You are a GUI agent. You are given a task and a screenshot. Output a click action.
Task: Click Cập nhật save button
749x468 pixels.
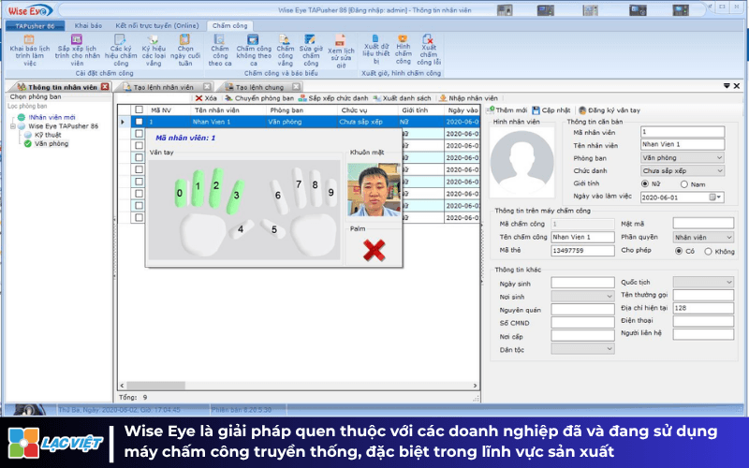pyautogui.click(x=551, y=110)
